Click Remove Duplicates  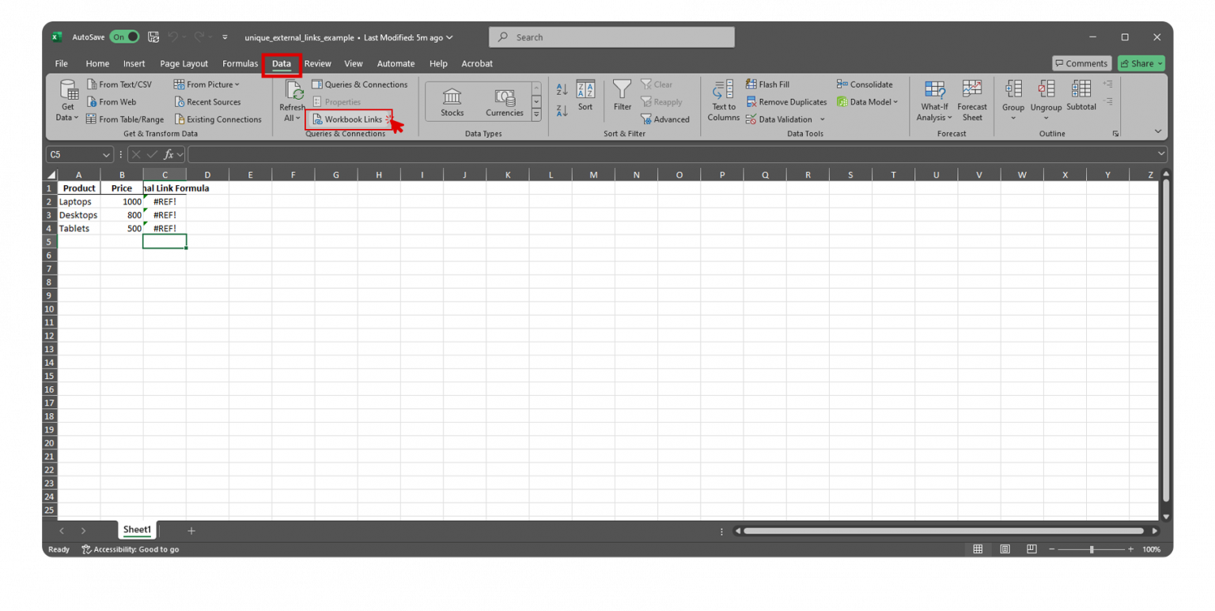(786, 101)
